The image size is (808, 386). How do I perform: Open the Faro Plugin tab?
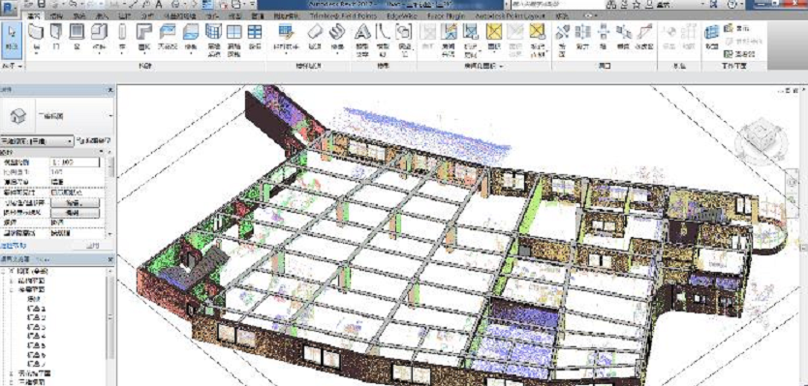click(447, 15)
